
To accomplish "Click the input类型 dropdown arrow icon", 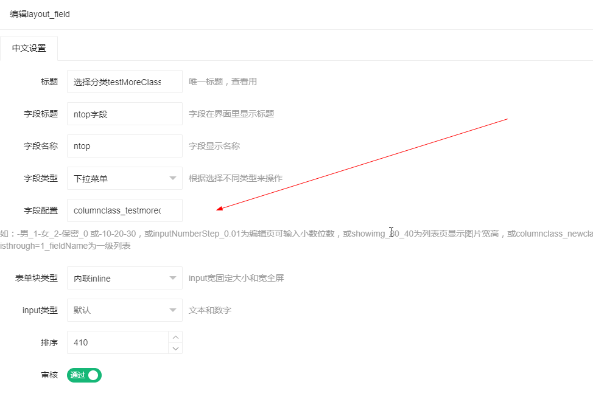I will click(172, 310).
